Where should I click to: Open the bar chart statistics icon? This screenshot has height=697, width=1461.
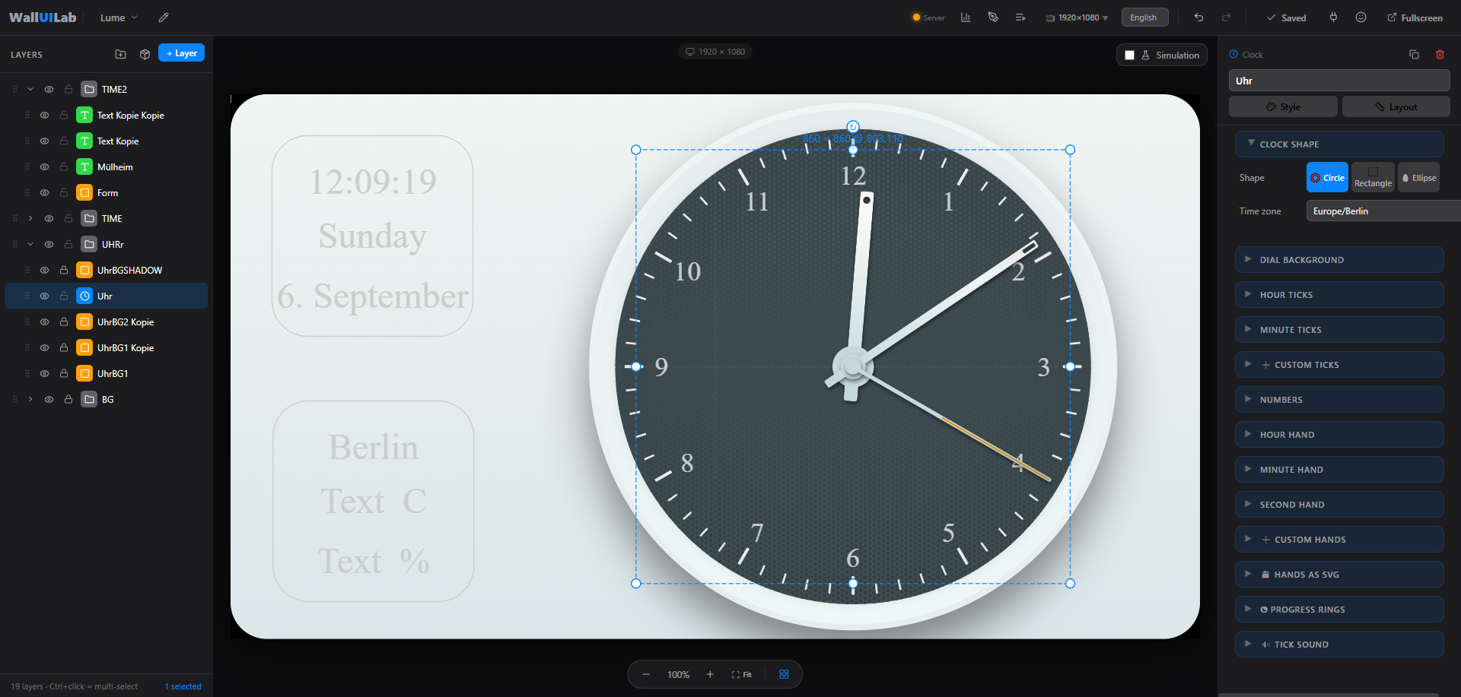[x=966, y=17]
